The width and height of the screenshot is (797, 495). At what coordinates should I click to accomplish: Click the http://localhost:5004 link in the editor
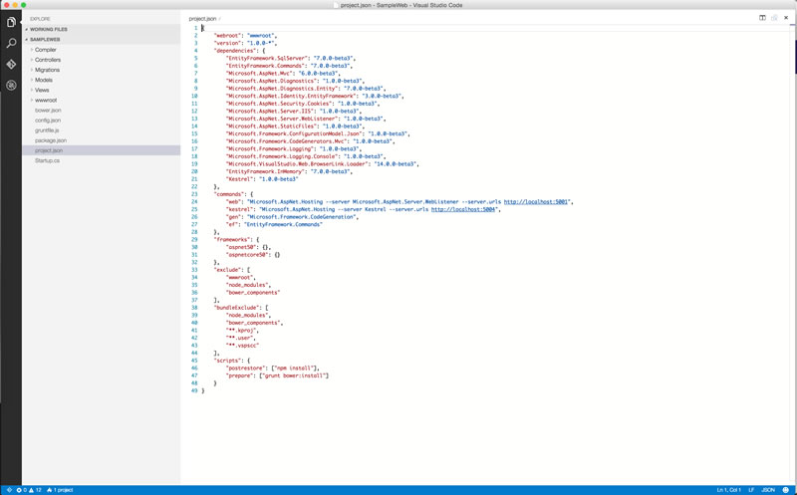pyautogui.click(x=464, y=209)
